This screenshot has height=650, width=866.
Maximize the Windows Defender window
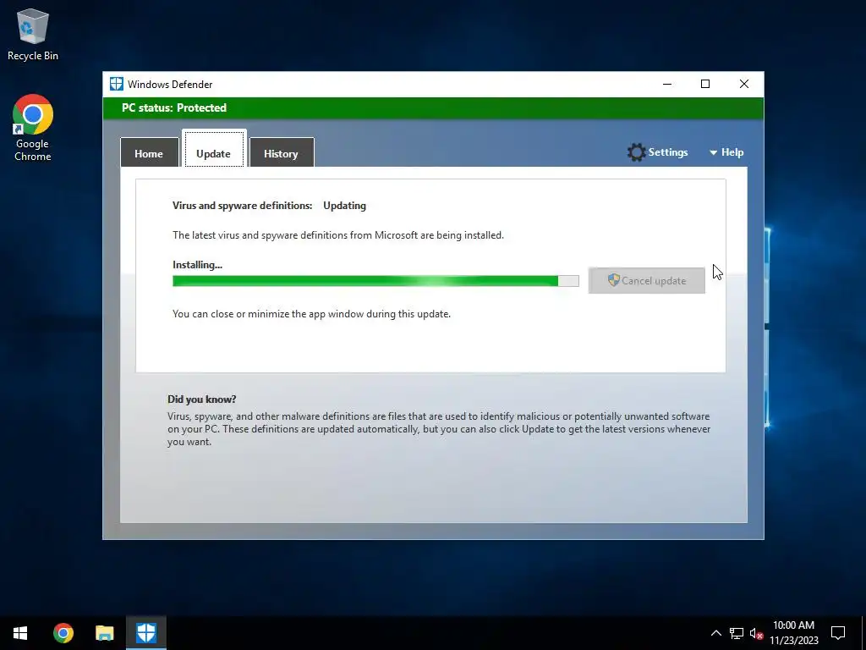[705, 84]
